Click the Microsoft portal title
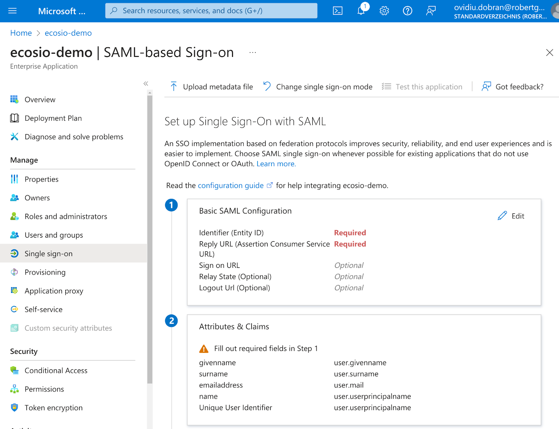Screen dimensions: 559x429 (61, 11)
